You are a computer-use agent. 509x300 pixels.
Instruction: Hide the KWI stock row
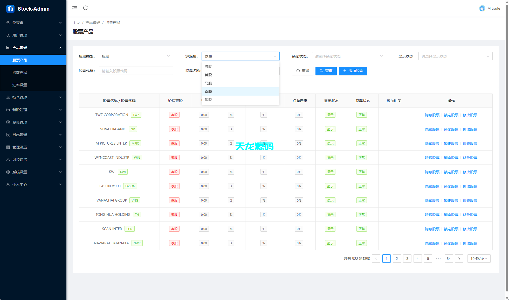[432, 172]
